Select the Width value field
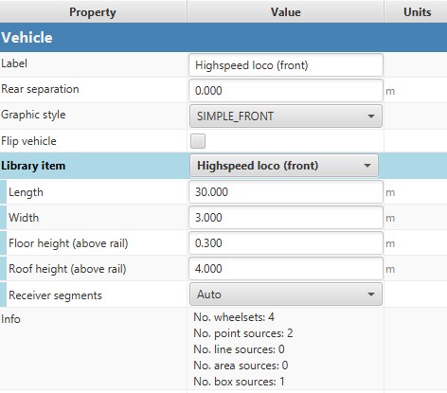Screen dimensions: 447x393 click(x=286, y=218)
